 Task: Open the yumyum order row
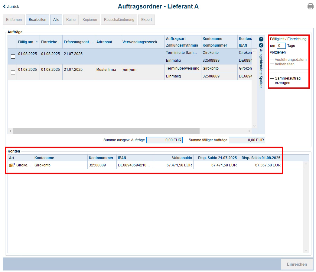129,70
